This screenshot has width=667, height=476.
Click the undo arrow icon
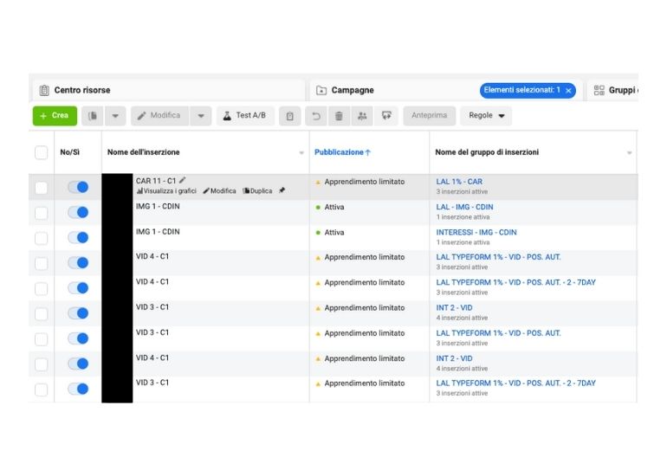[316, 116]
